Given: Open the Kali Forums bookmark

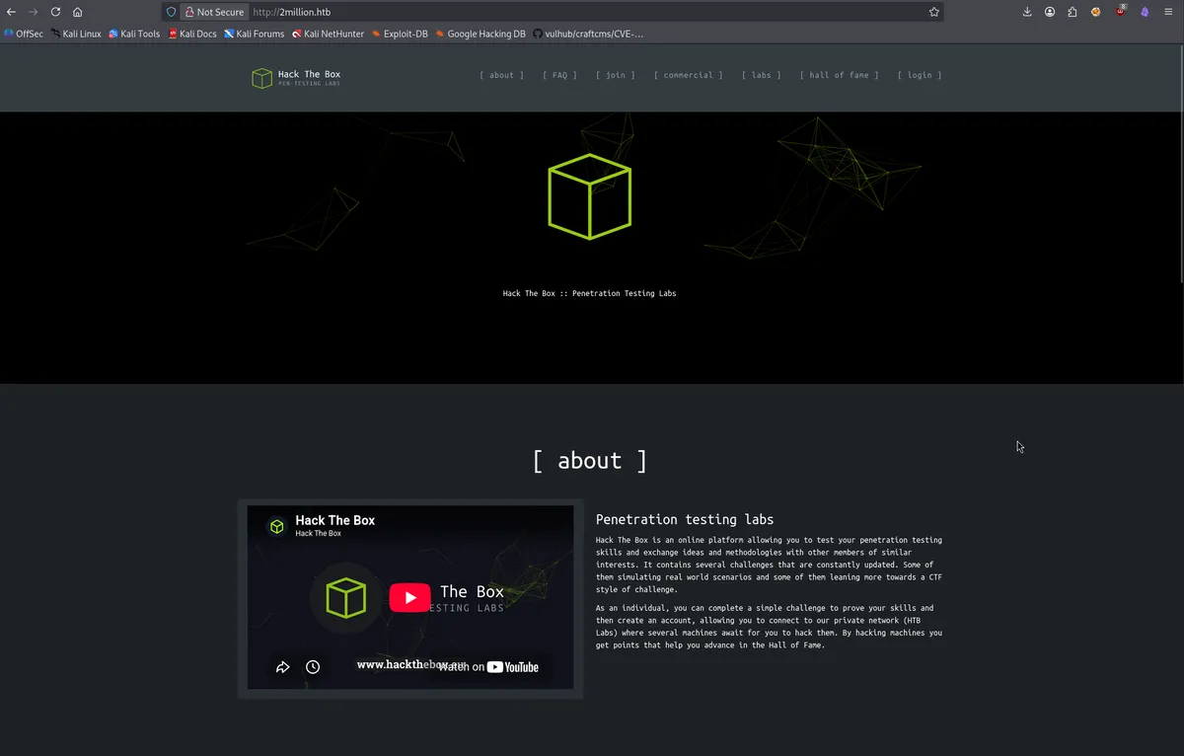Looking at the screenshot, I should (x=255, y=34).
